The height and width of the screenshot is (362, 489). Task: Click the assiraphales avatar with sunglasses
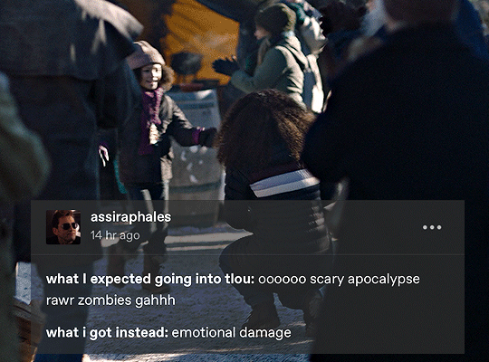63,227
